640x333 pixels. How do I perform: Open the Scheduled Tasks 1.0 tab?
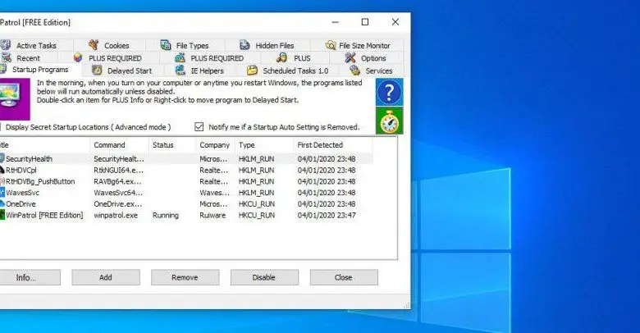(x=288, y=71)
